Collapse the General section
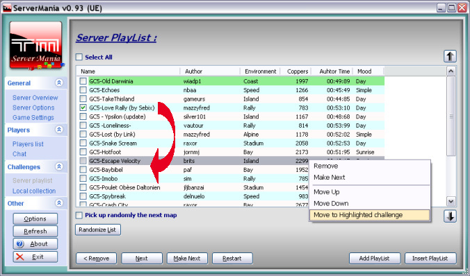 59,83
